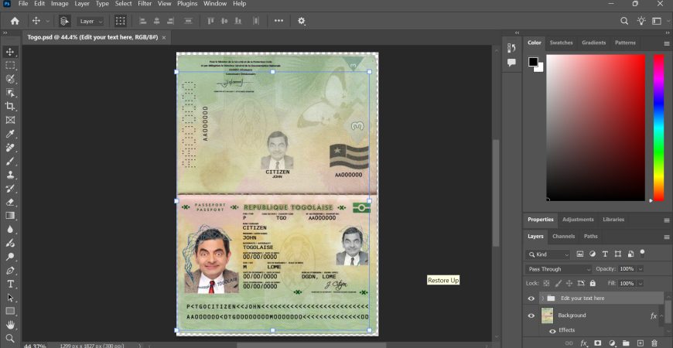Screen dimensions: 673x348
Task: Click inside the color picker field
Action: [x=596, y=128]
